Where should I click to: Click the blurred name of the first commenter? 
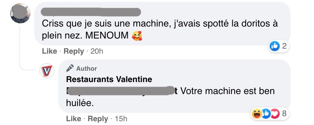(x=91, y=12)
